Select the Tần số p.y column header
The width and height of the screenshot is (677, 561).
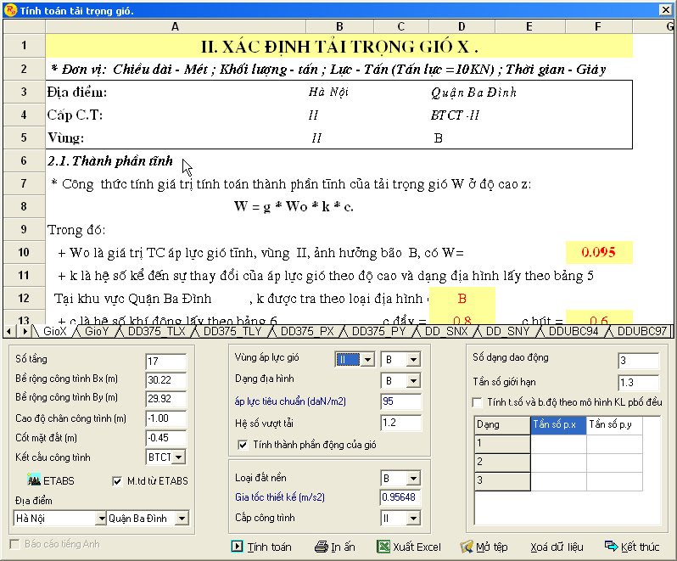614,425
